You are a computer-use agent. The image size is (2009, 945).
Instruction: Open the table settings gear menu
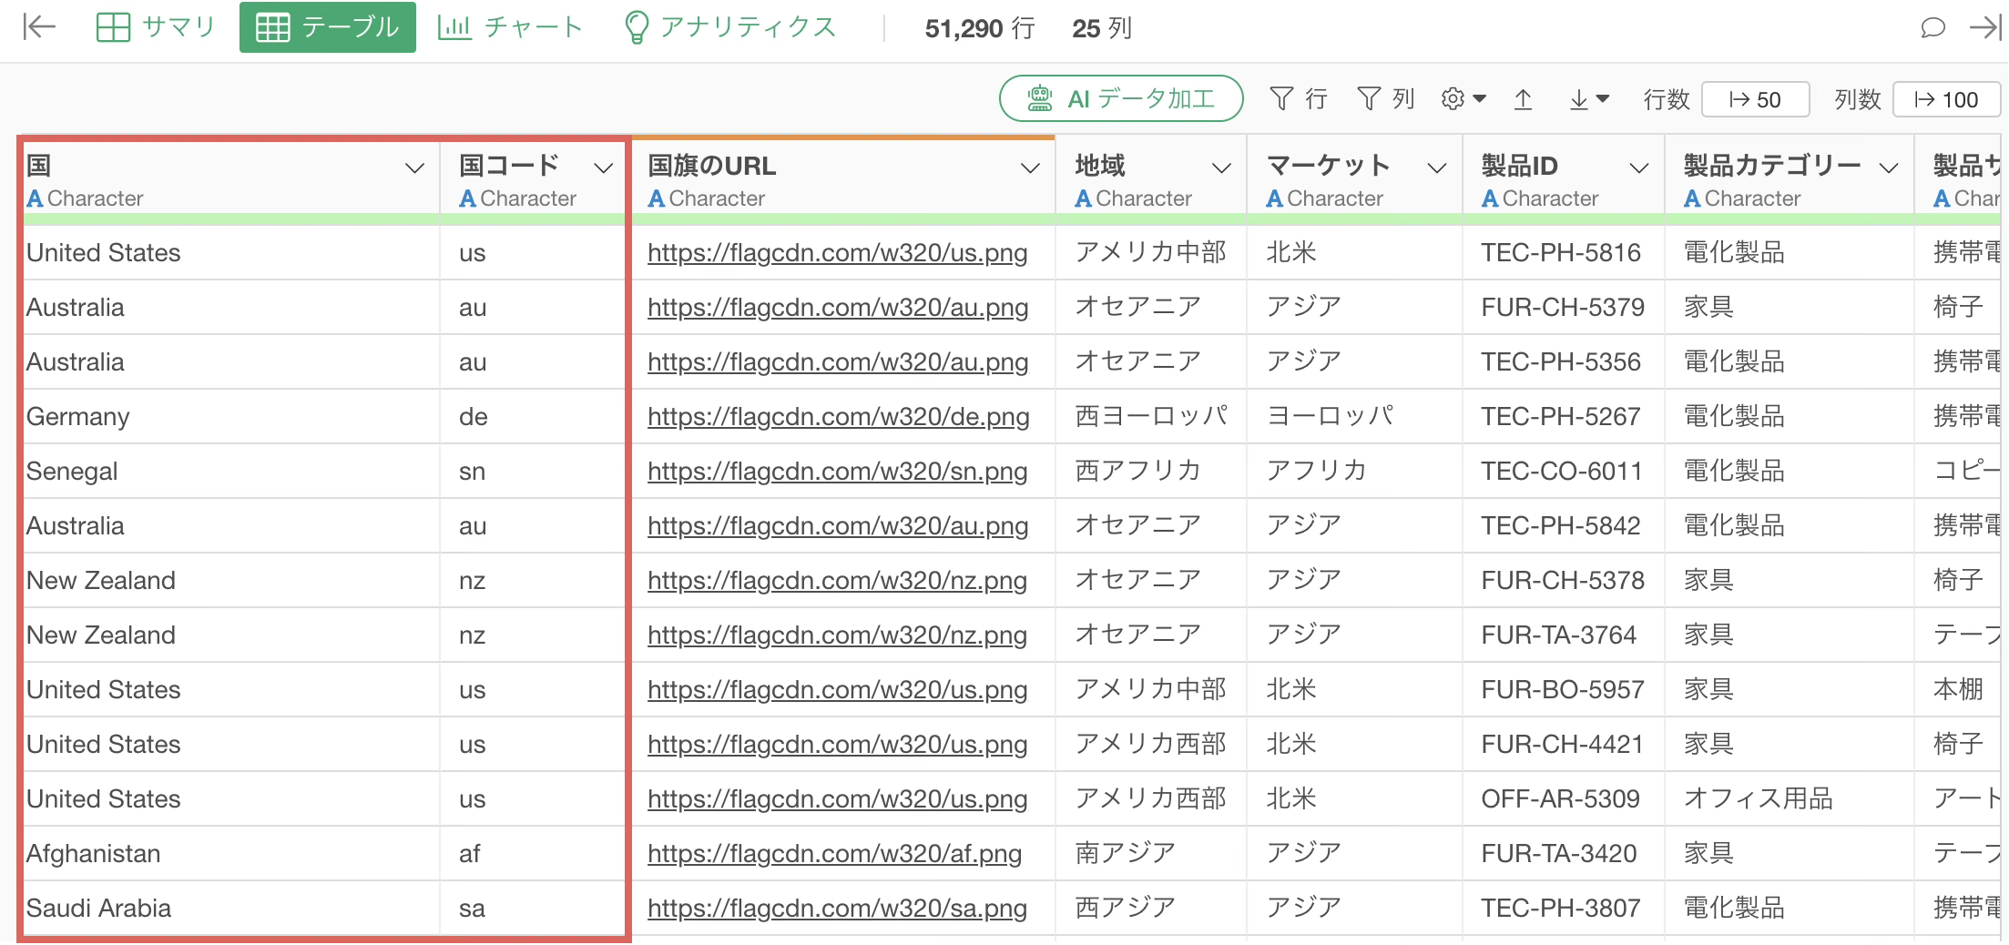1463,98
